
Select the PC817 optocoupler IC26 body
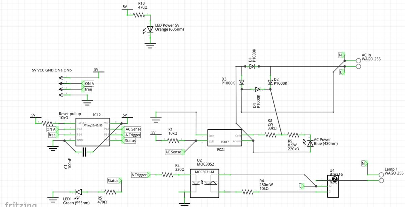coord(224,138)
